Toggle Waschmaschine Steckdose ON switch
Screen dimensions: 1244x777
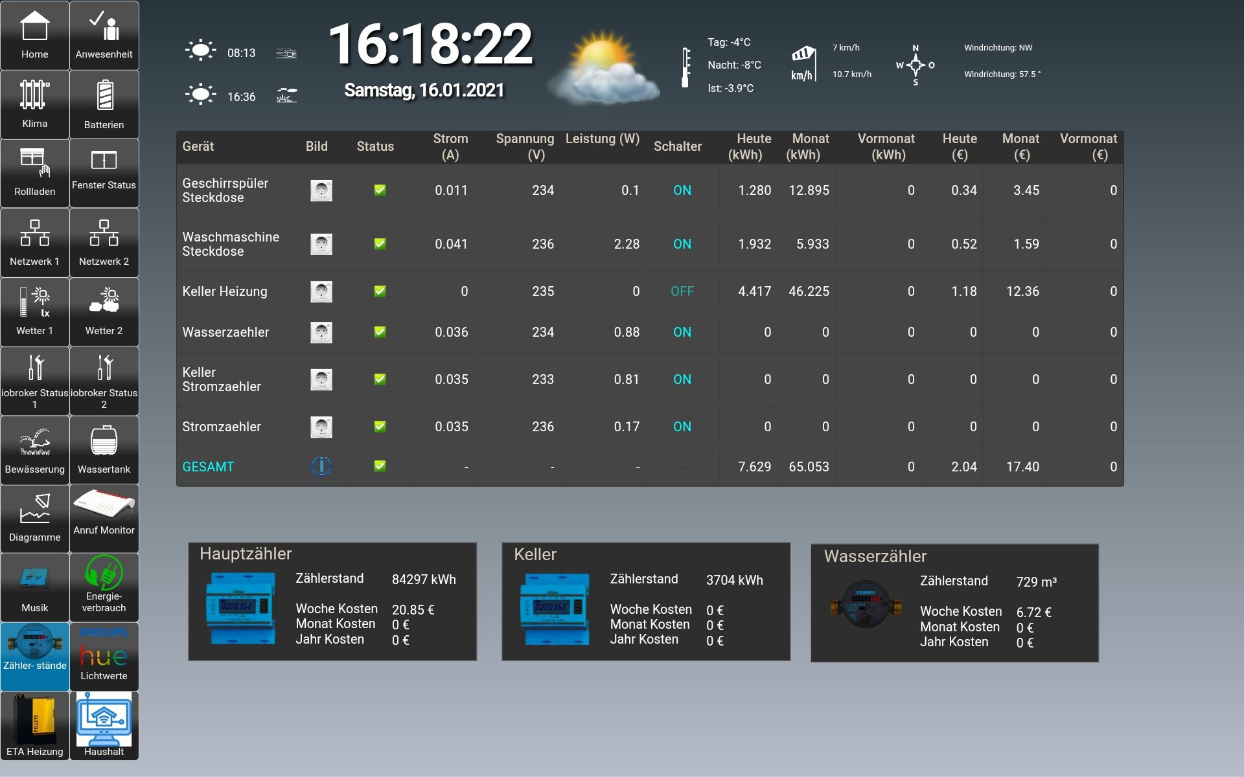point(682,244)
